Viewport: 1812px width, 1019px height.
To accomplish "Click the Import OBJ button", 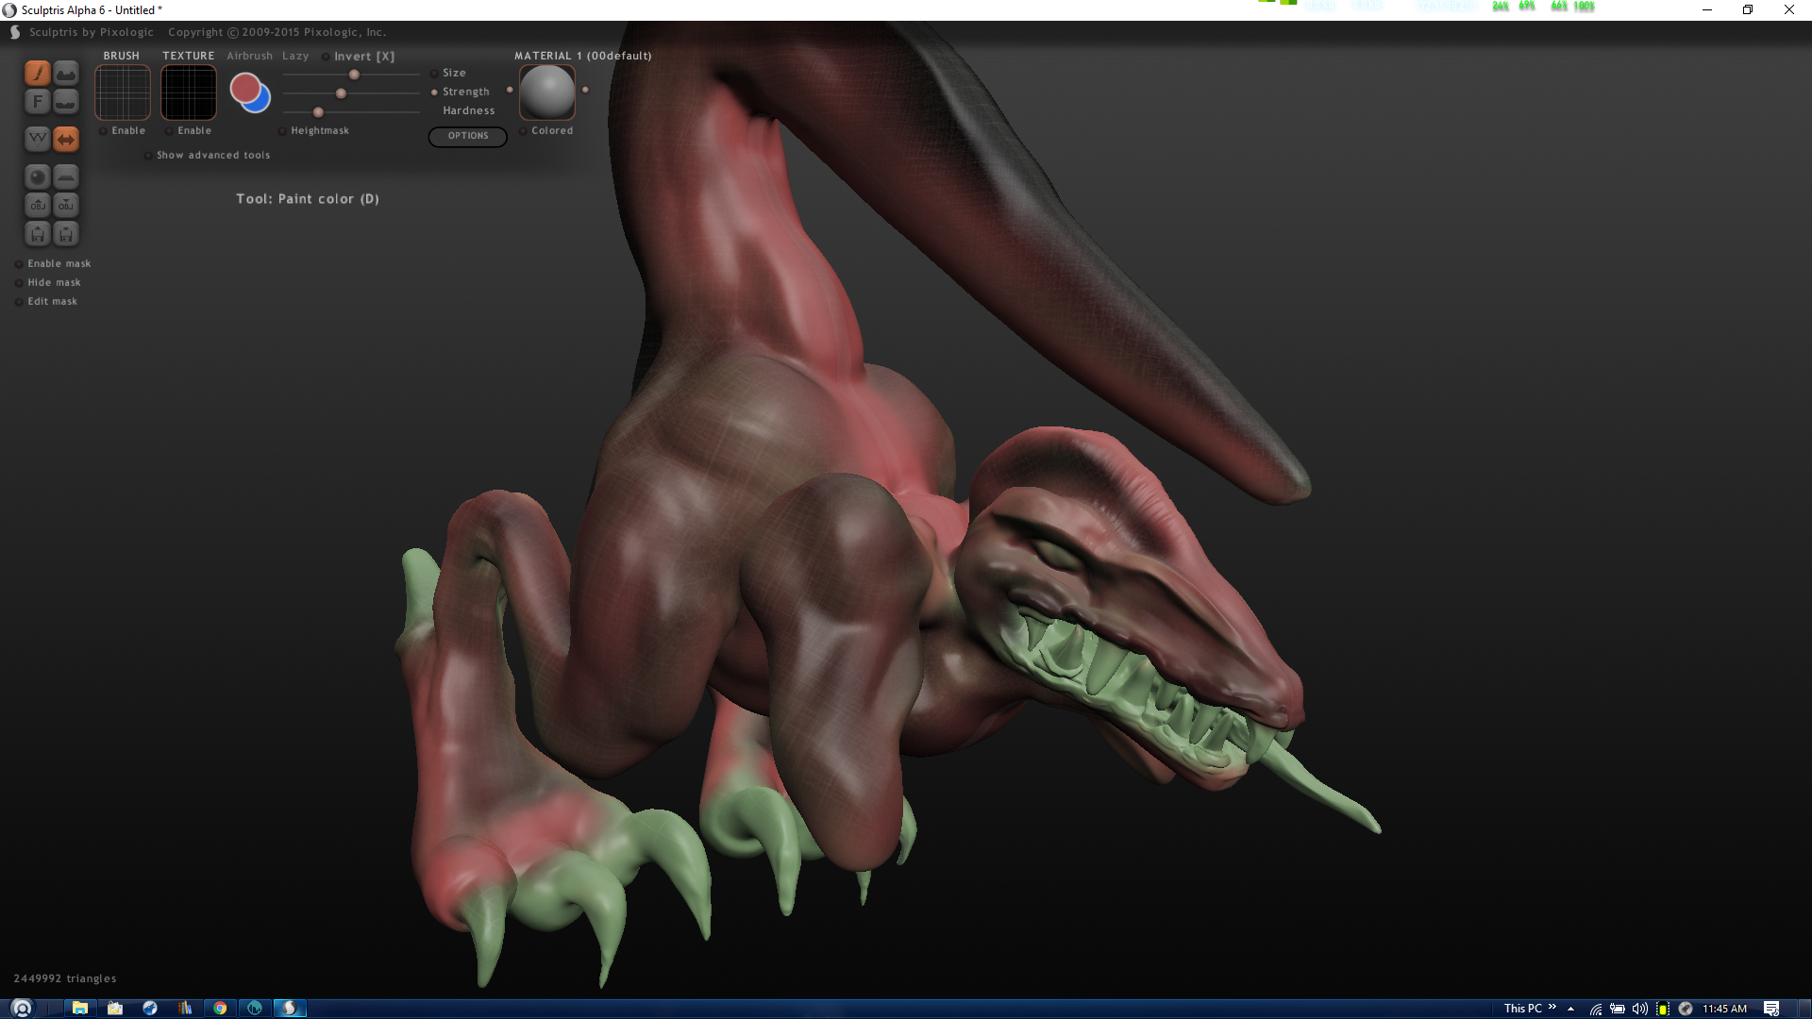I will (37, 206).
